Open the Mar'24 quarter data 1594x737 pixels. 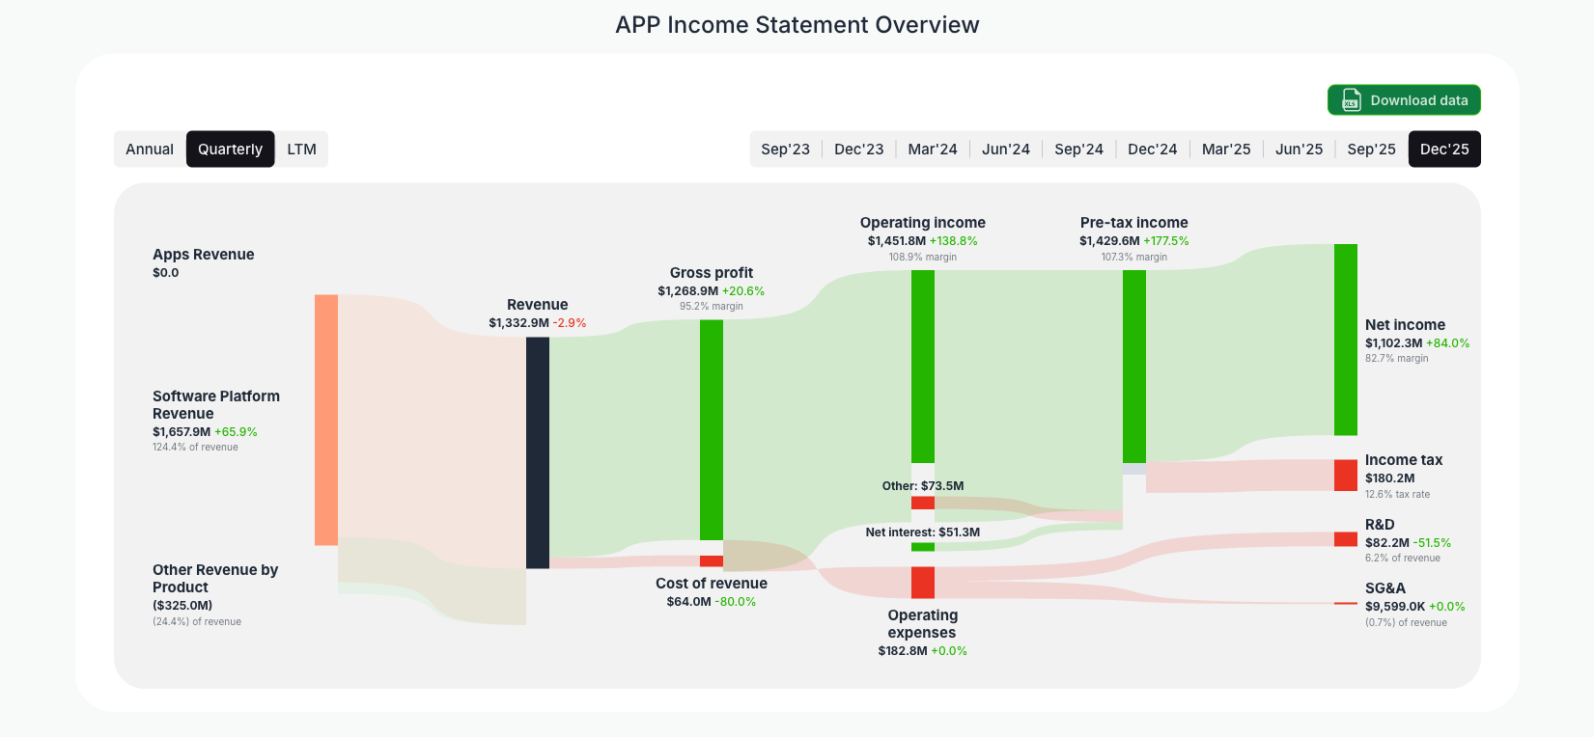click(932, 149)
